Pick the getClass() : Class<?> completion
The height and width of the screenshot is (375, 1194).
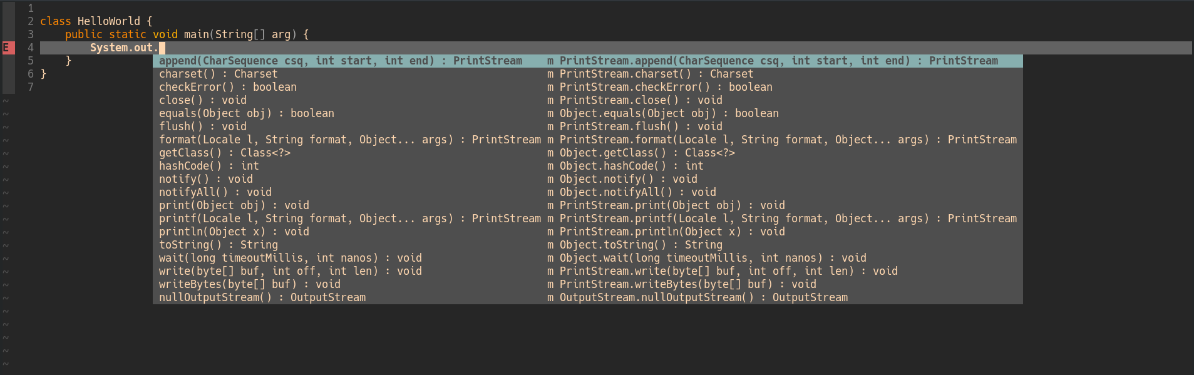[224, 152]
